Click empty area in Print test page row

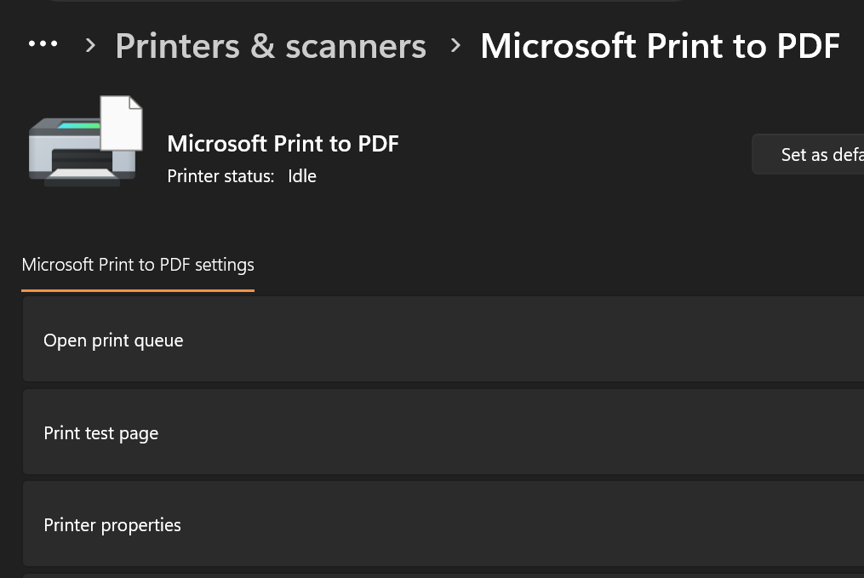[524, 432]
